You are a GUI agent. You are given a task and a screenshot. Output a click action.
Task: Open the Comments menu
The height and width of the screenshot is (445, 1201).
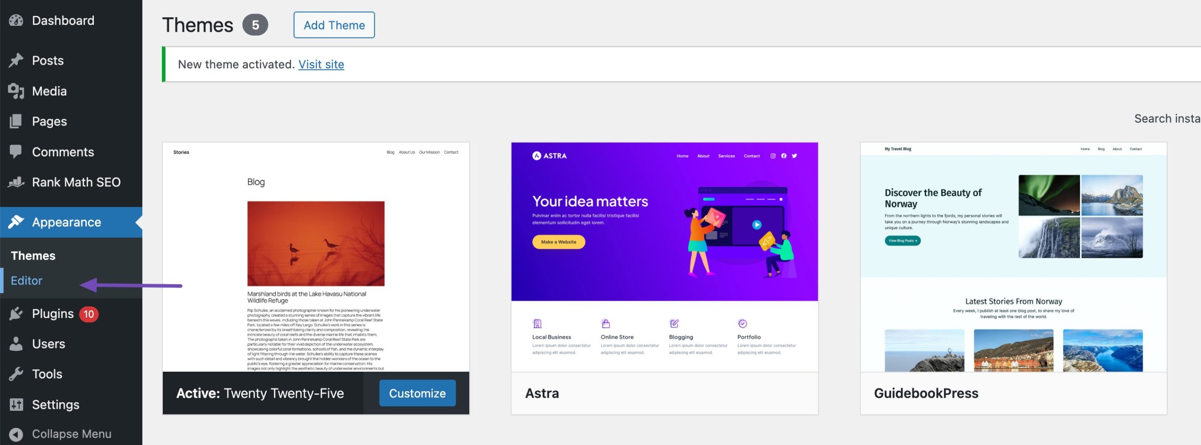click(71, 152)
